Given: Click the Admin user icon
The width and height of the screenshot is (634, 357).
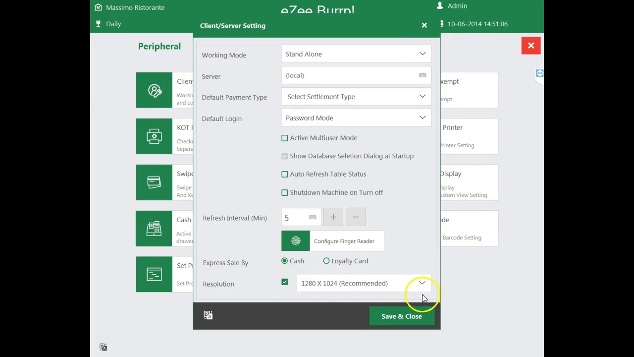Looking at the screenshot, I should coord(439,5).
